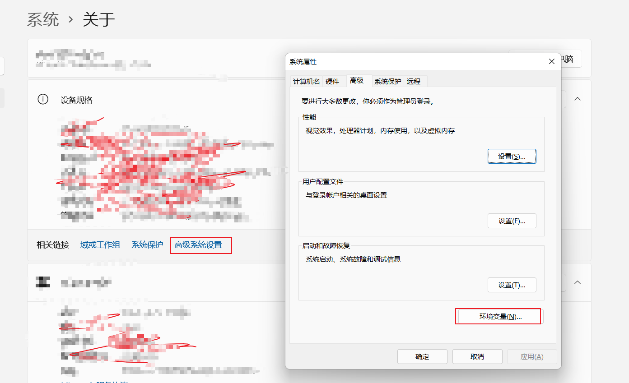Open the 计算机名 tab
This screenshot has width=629, height=383.
tap(306, 81)
